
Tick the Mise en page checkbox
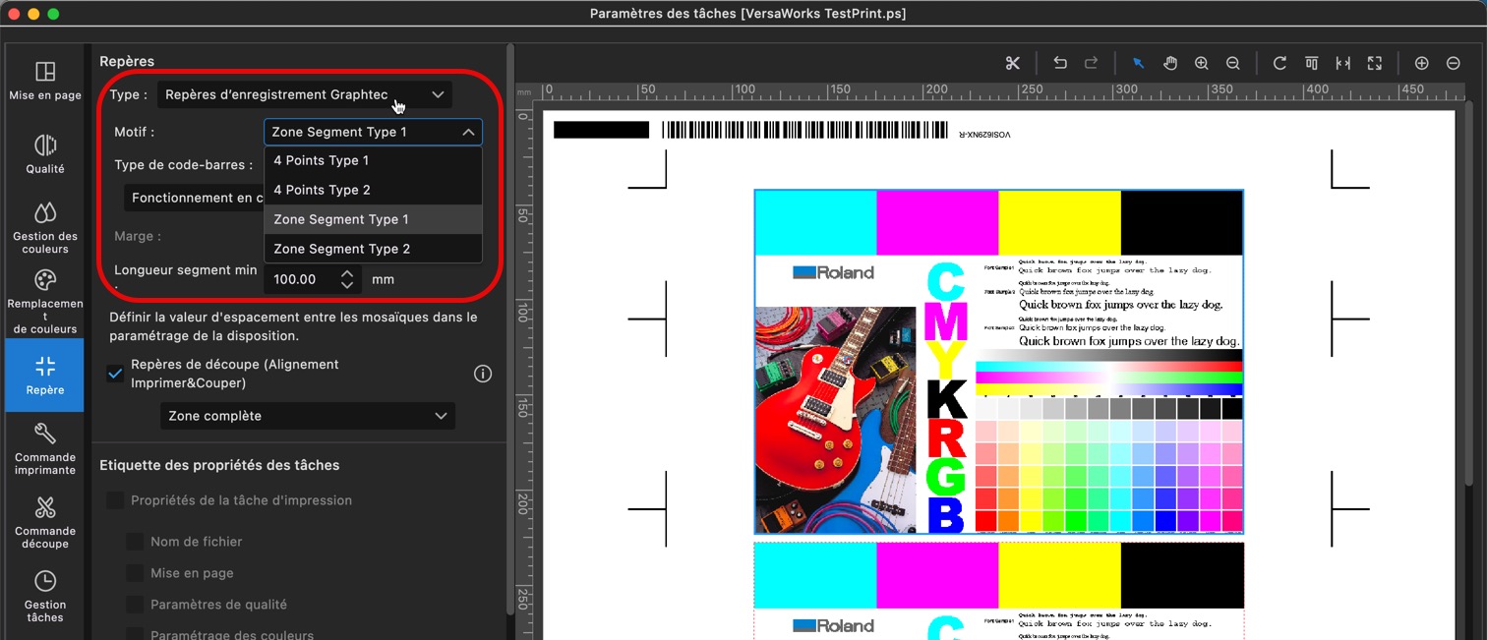pyautogui.click(x=135, y=573)
